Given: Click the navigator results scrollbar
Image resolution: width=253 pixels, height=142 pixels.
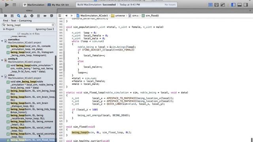Looking at the screenshot, I should (x=56, y=98).
